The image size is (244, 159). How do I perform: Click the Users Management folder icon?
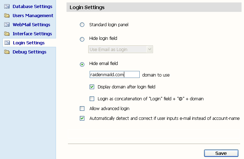point(7,16)
